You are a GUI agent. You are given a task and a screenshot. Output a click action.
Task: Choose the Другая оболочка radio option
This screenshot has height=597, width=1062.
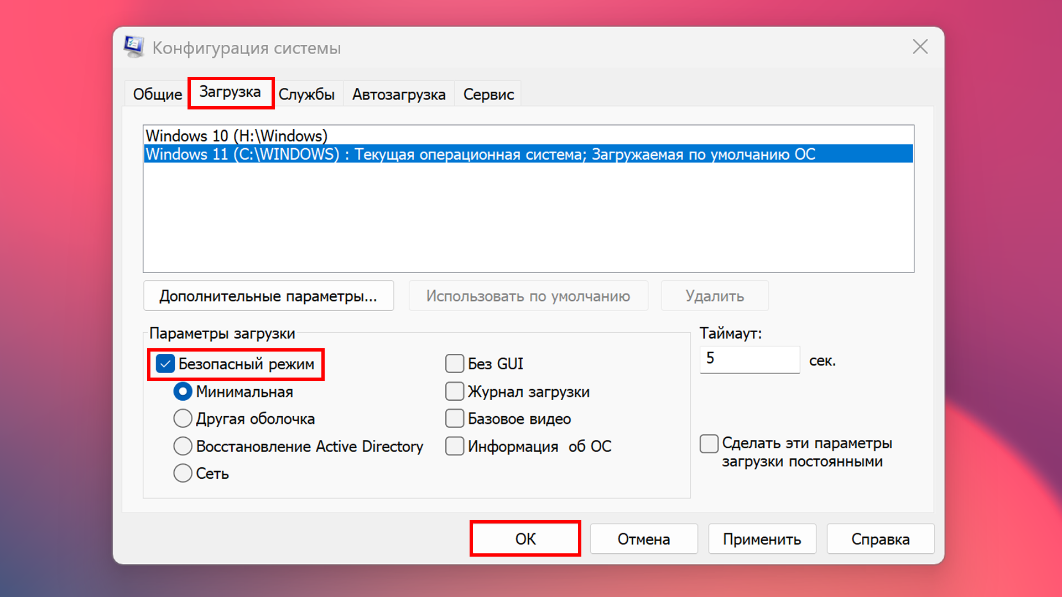coord(183,419)
